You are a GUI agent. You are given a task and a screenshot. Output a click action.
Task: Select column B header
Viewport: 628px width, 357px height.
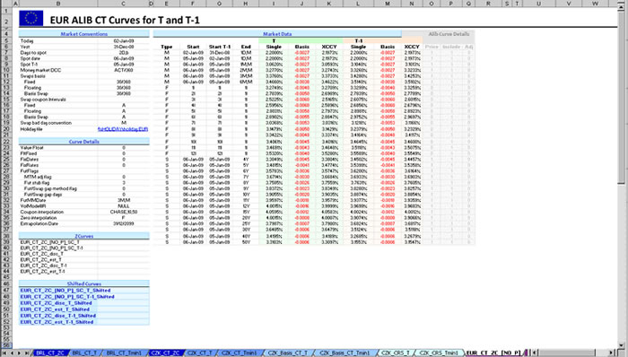coord(58,4)
